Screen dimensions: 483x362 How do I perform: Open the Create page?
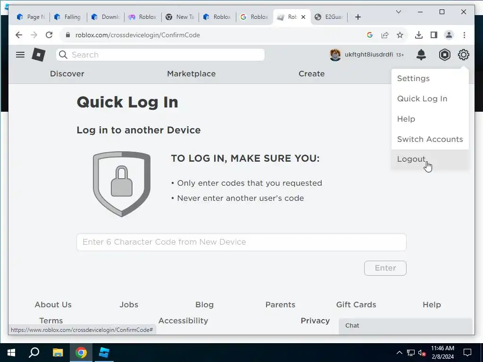pyautogui.click(x=311, y=74)
